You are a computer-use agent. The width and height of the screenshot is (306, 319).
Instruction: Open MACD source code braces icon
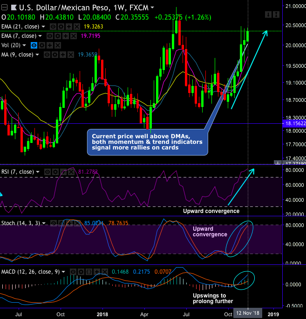(89, 272)
